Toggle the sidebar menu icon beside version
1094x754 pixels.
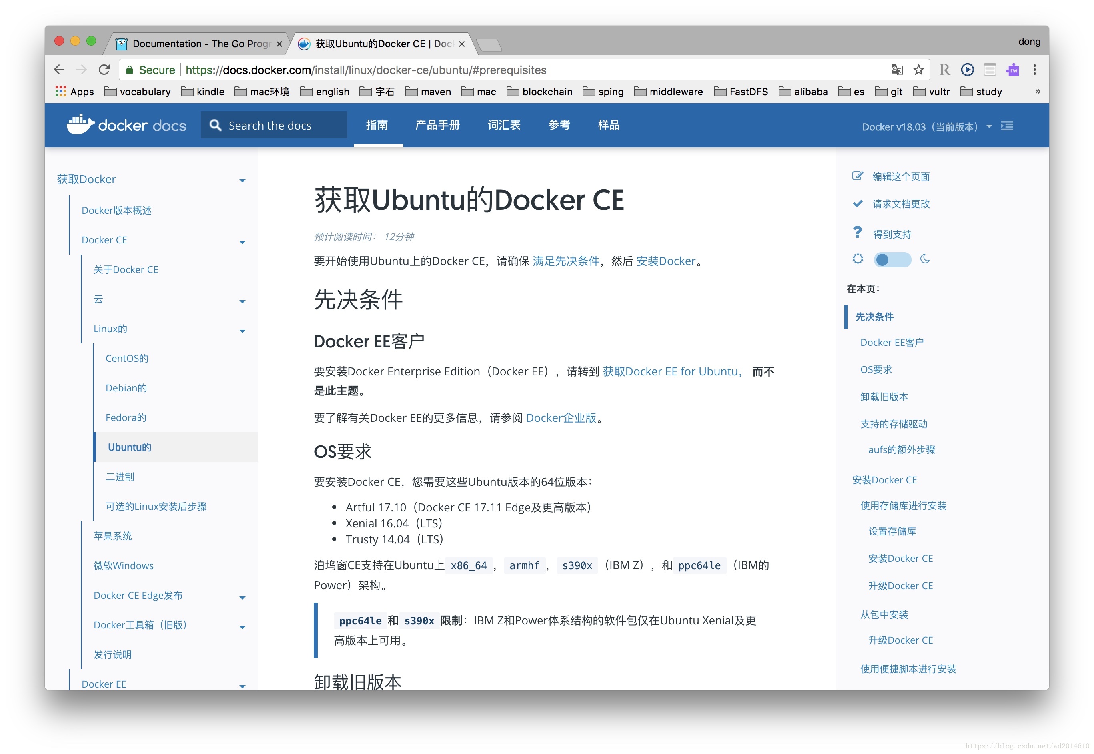pos(1007,126)
